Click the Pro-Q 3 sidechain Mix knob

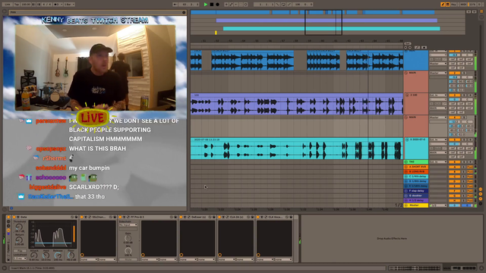pos(128,251)
